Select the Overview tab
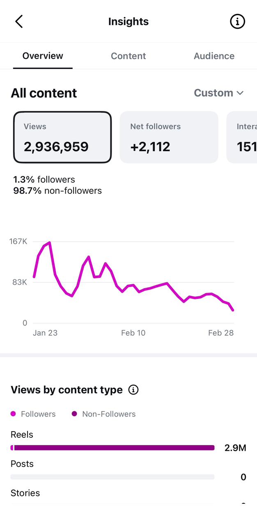257x526 pixels. pyautogui.click(x=43, y=55)
